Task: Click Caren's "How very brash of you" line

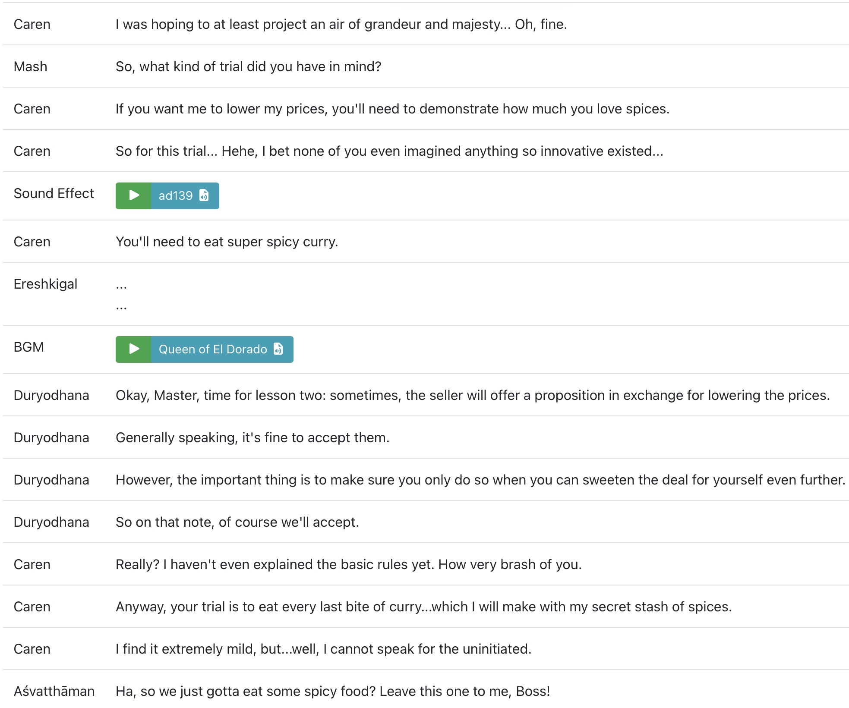Action: (349, 564)
